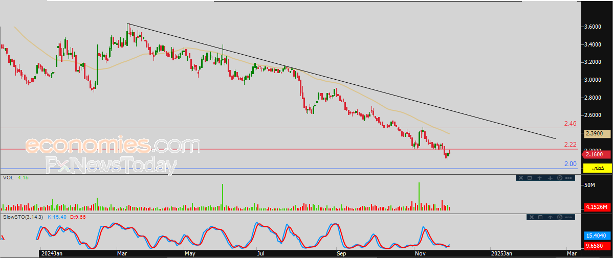Click the stochastic K value tag 15.4040
The image size is (613, 258).
pos(598,236)
